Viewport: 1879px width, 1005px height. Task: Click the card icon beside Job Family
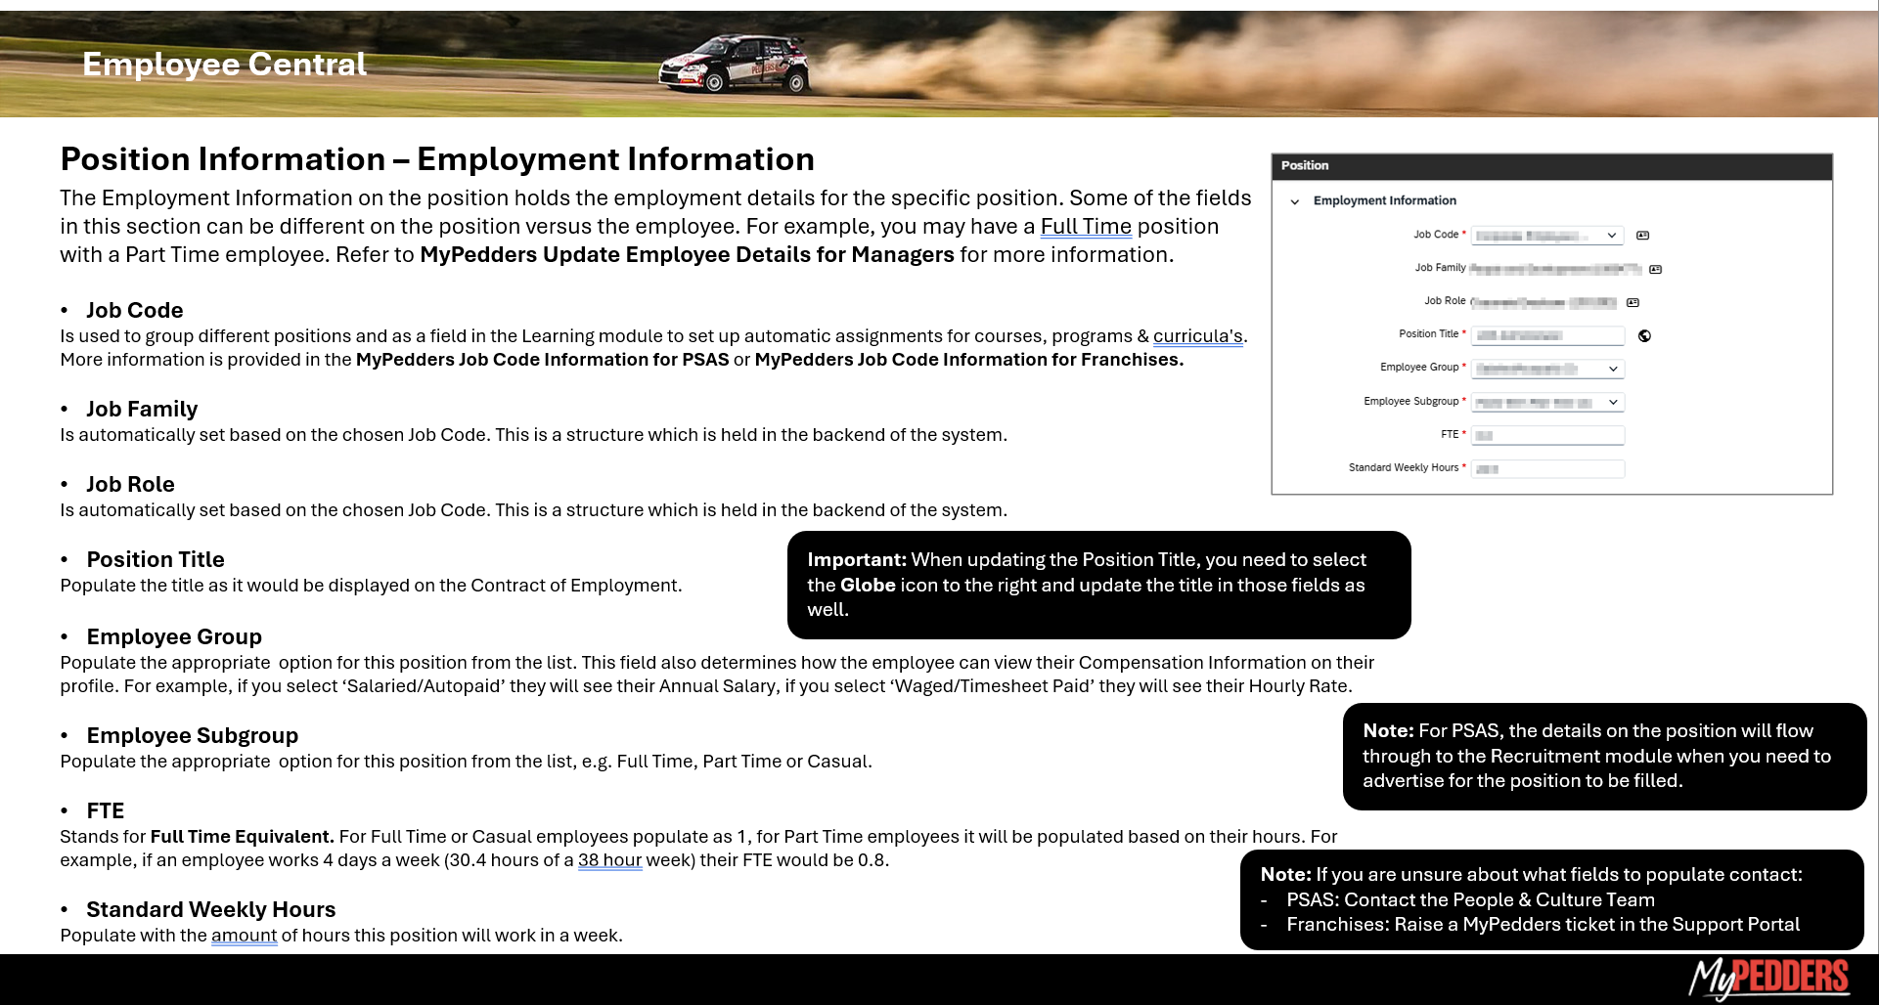coord(1655,269)
